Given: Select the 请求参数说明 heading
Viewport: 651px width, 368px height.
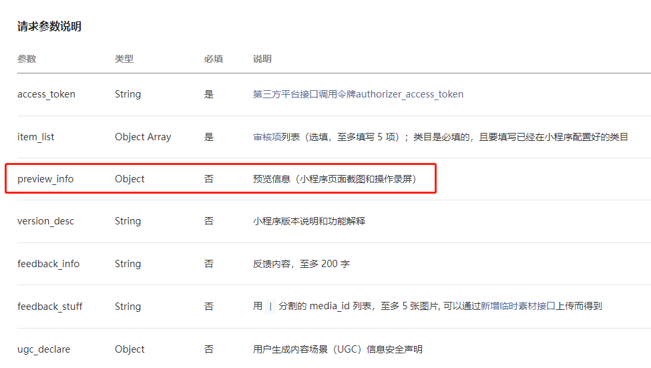Looking at the screenshot, I should tap(49, 27).
